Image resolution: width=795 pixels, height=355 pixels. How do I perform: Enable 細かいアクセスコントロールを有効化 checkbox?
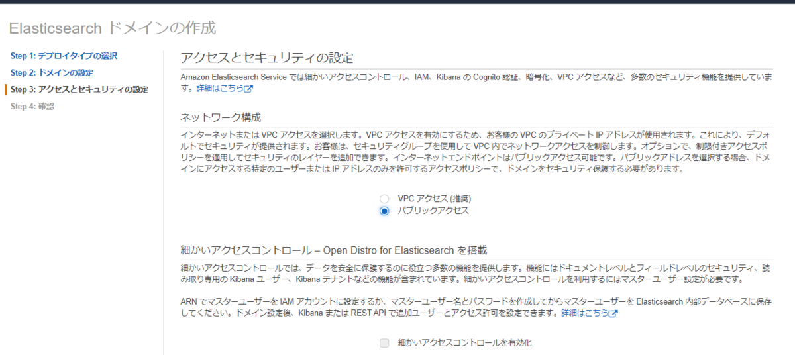384,343
